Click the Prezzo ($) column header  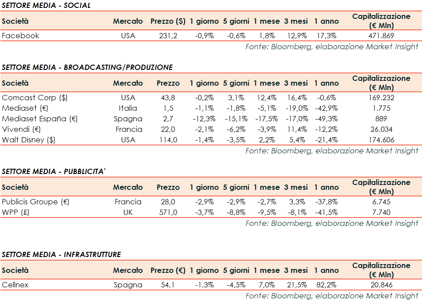168,21
